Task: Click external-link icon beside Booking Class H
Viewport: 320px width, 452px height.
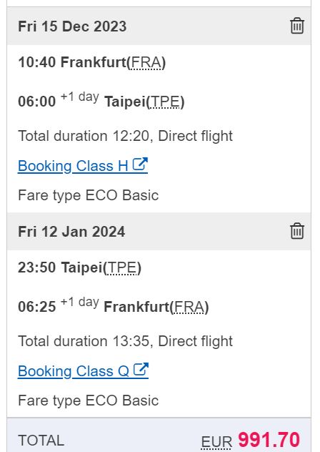Action: point(140,164)
